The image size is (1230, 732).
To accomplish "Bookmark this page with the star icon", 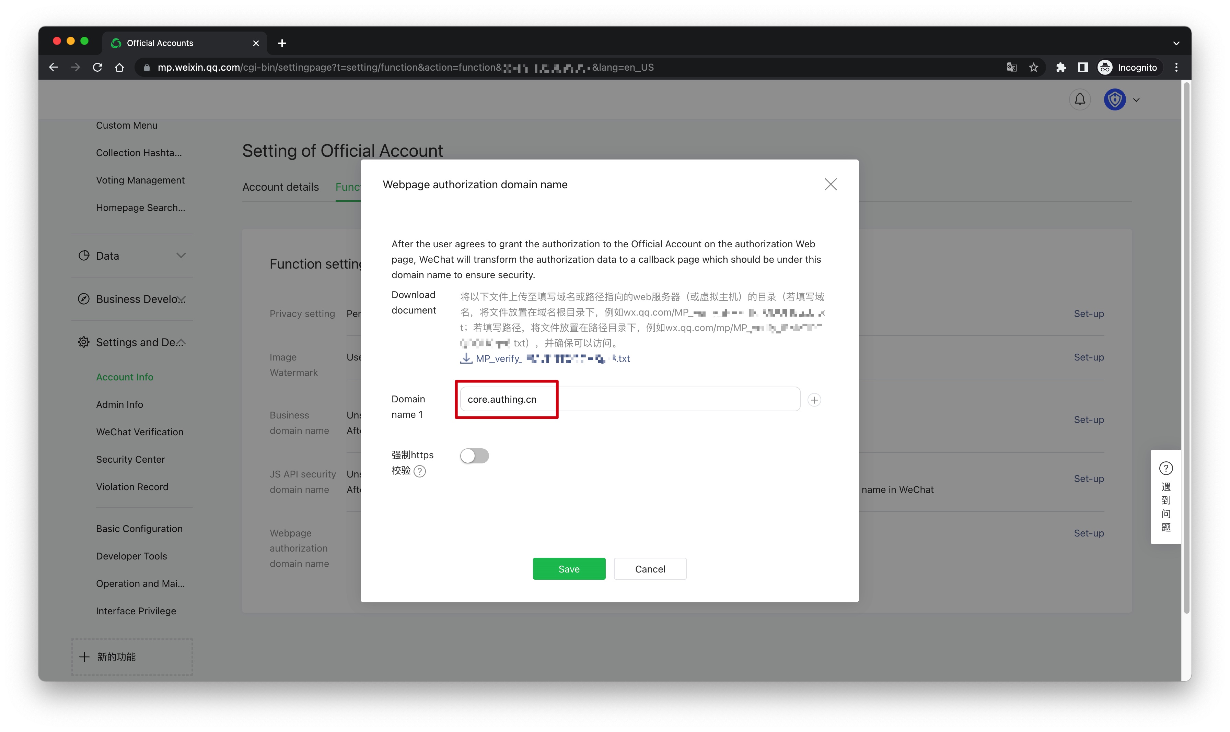I will (x=1034, y=68).
